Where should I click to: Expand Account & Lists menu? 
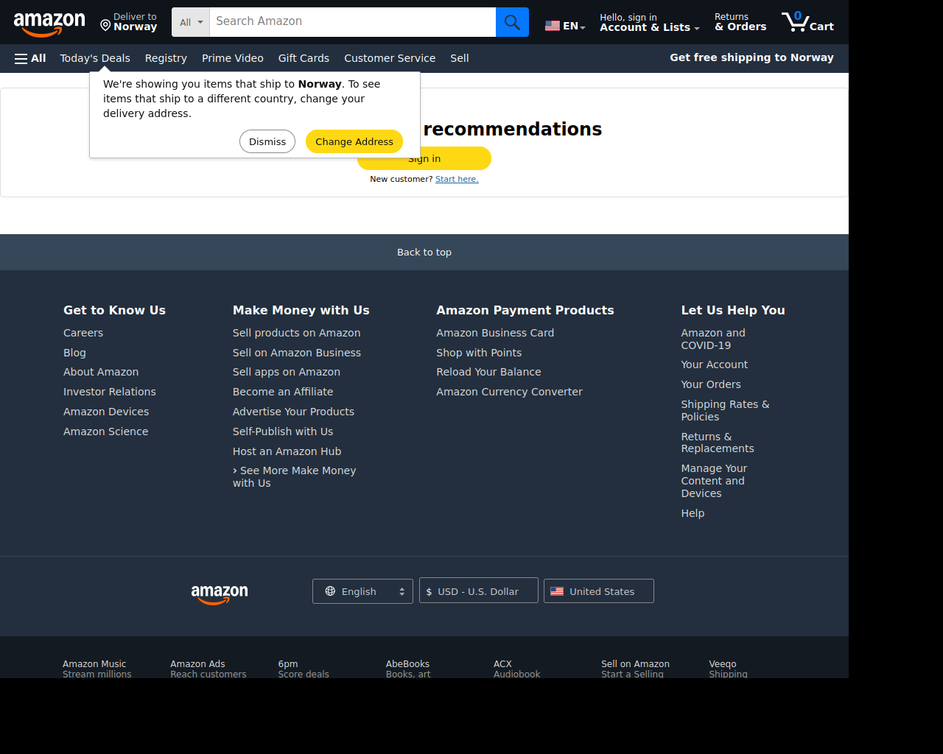click(x=649, y=22)
